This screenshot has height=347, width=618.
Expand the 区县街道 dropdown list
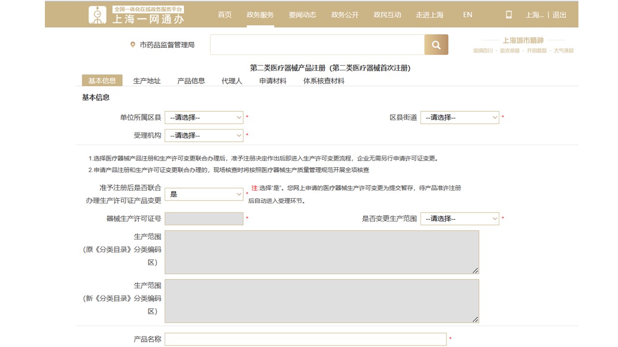point(459,118)
